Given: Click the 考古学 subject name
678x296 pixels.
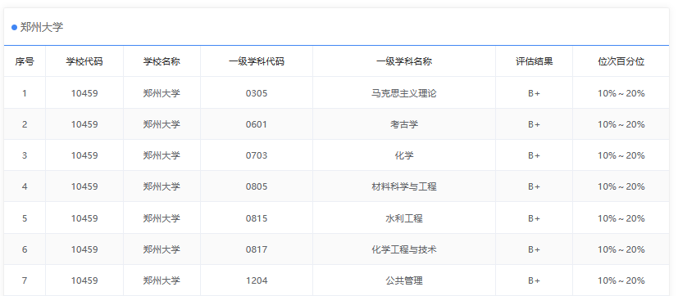Looking at the screenshot, I should point(404,124).
